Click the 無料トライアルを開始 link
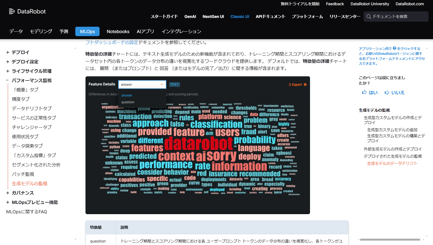Image resolution: width=433 pixels, height=245 pixels. click(300, 4)
